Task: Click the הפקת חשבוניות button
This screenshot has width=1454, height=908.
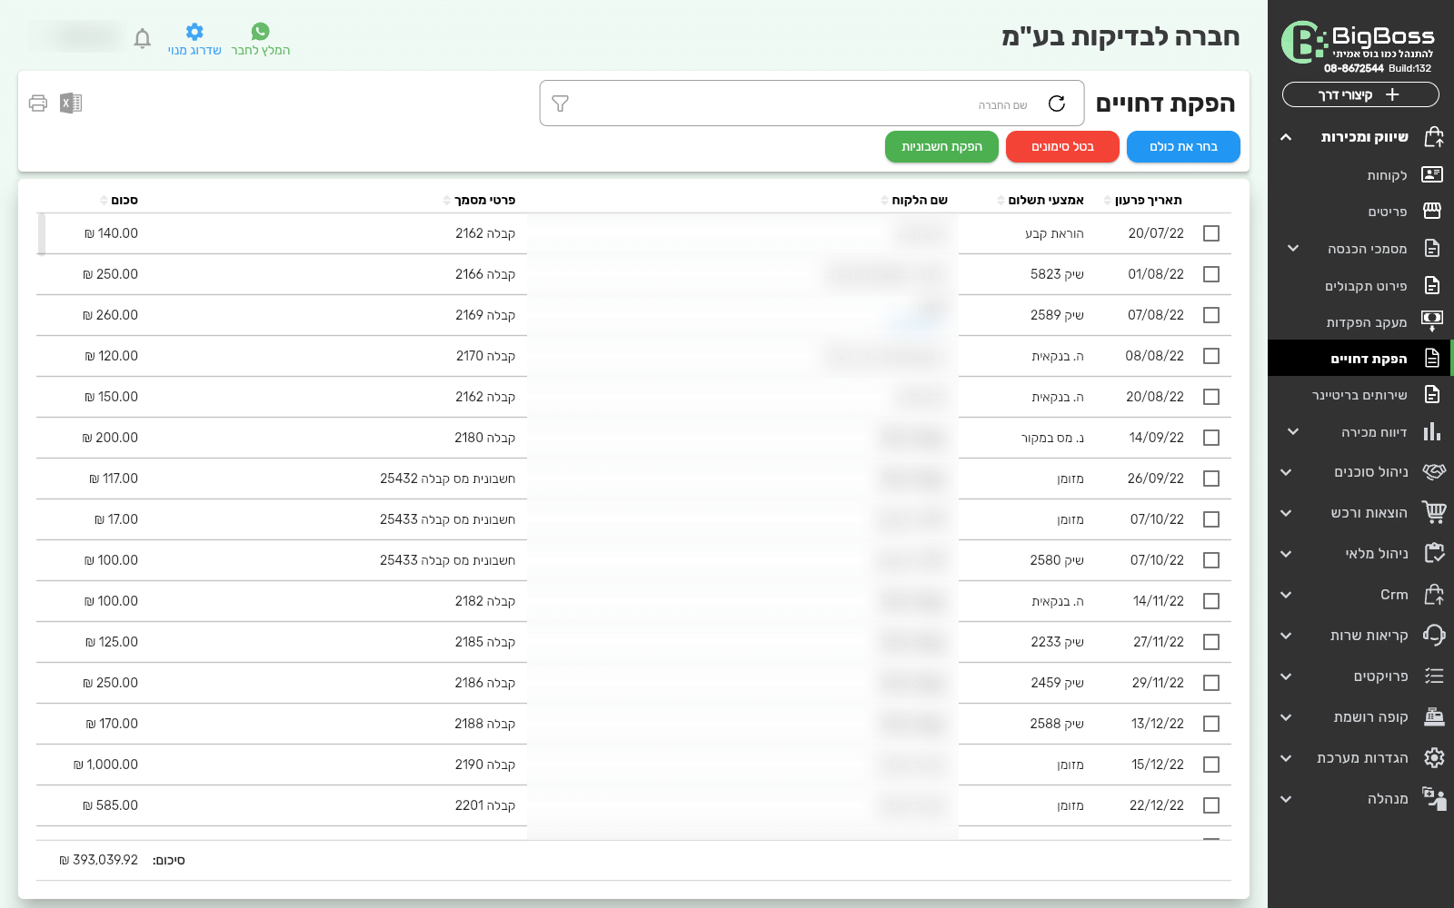Action: coord(941,146)
